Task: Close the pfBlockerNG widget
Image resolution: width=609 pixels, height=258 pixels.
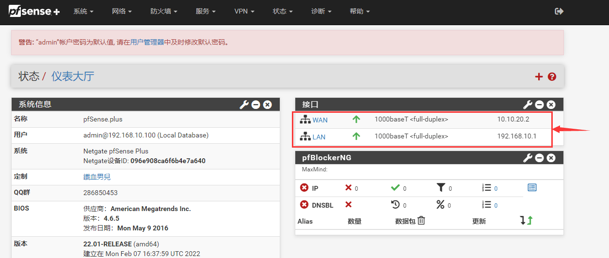Action: tap(551, 158)
